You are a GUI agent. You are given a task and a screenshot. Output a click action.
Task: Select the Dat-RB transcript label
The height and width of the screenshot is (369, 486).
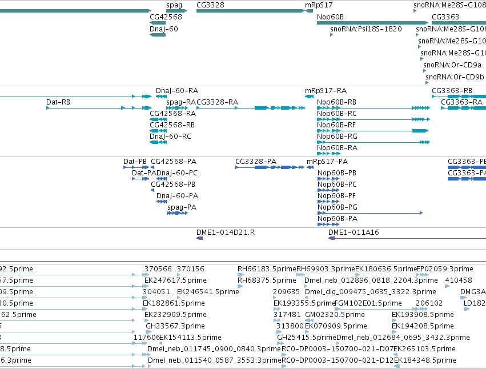click(58, 102)
